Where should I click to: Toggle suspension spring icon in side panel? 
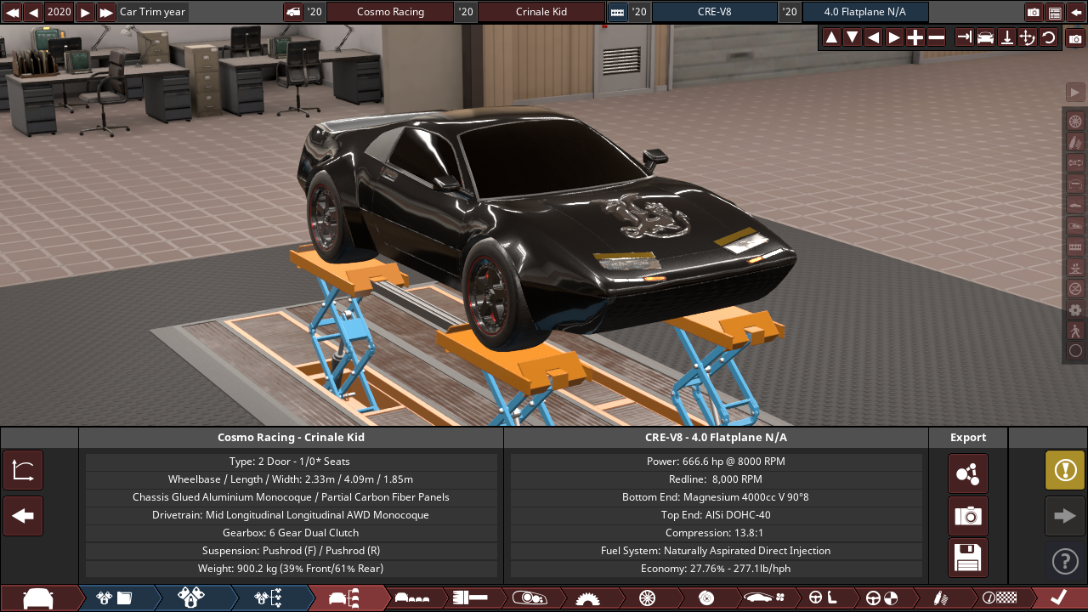(1075, 142)
